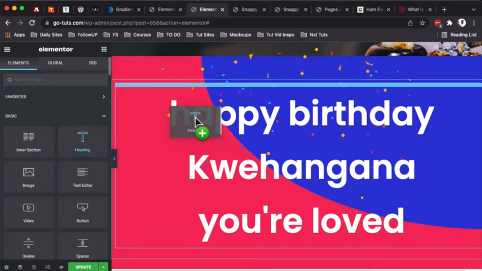Select the Video widget

pos(29,212)
